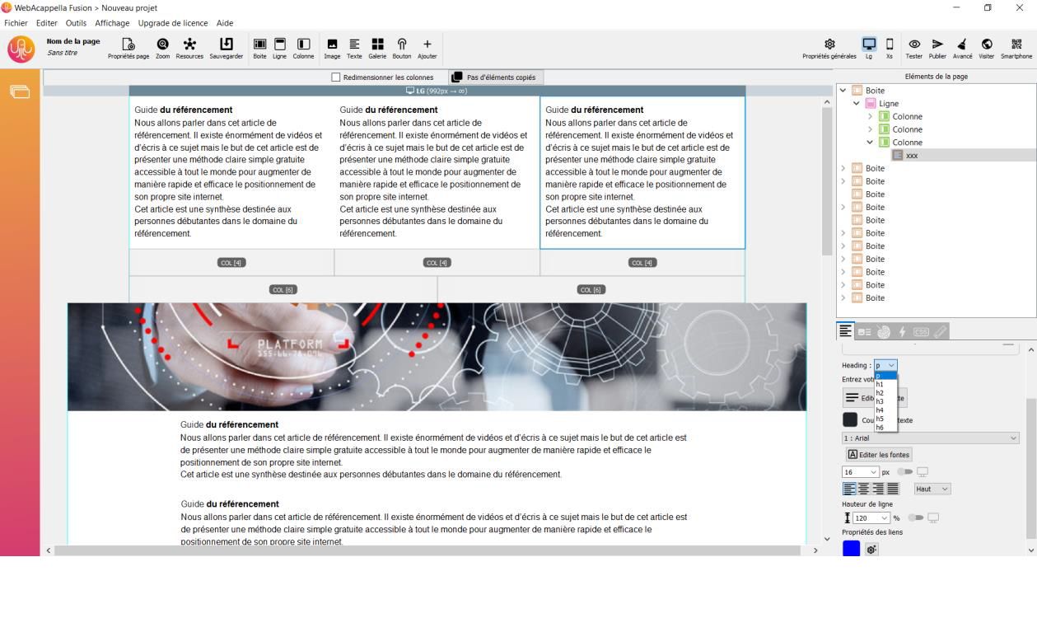Open the Outils menu
Screen dimensions: 1037x618
tap(76, 23)
